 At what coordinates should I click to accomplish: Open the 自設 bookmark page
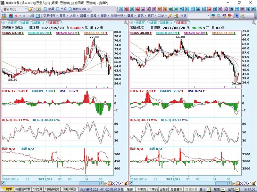61,9
